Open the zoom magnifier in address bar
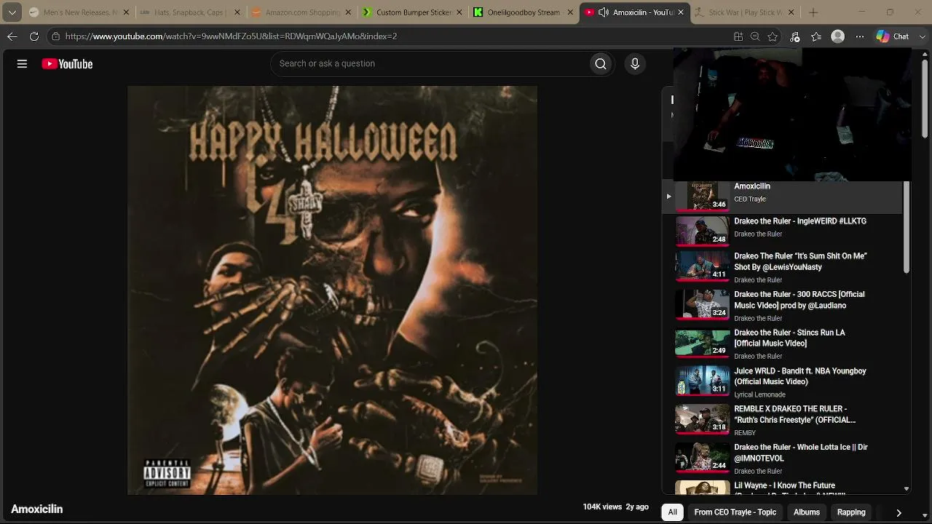 [x=755, y=36]
